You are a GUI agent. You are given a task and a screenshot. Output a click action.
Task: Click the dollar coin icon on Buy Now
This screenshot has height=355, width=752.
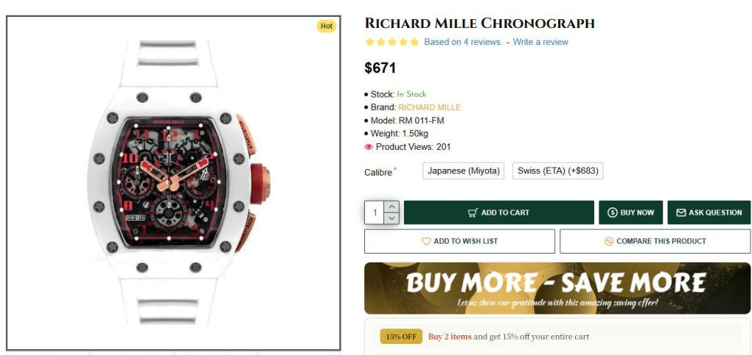[x=612, y=213]
